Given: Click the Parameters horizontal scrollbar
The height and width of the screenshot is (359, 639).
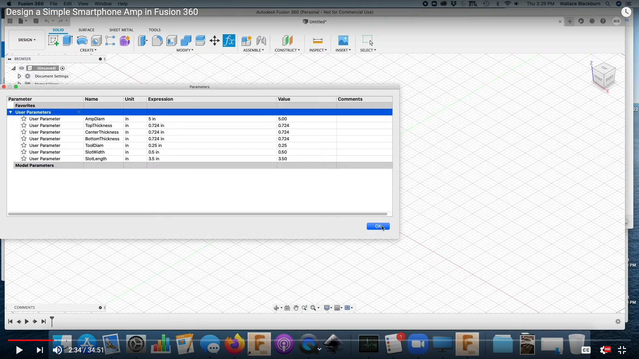Looking at the screenshot, I should (198, 214).
